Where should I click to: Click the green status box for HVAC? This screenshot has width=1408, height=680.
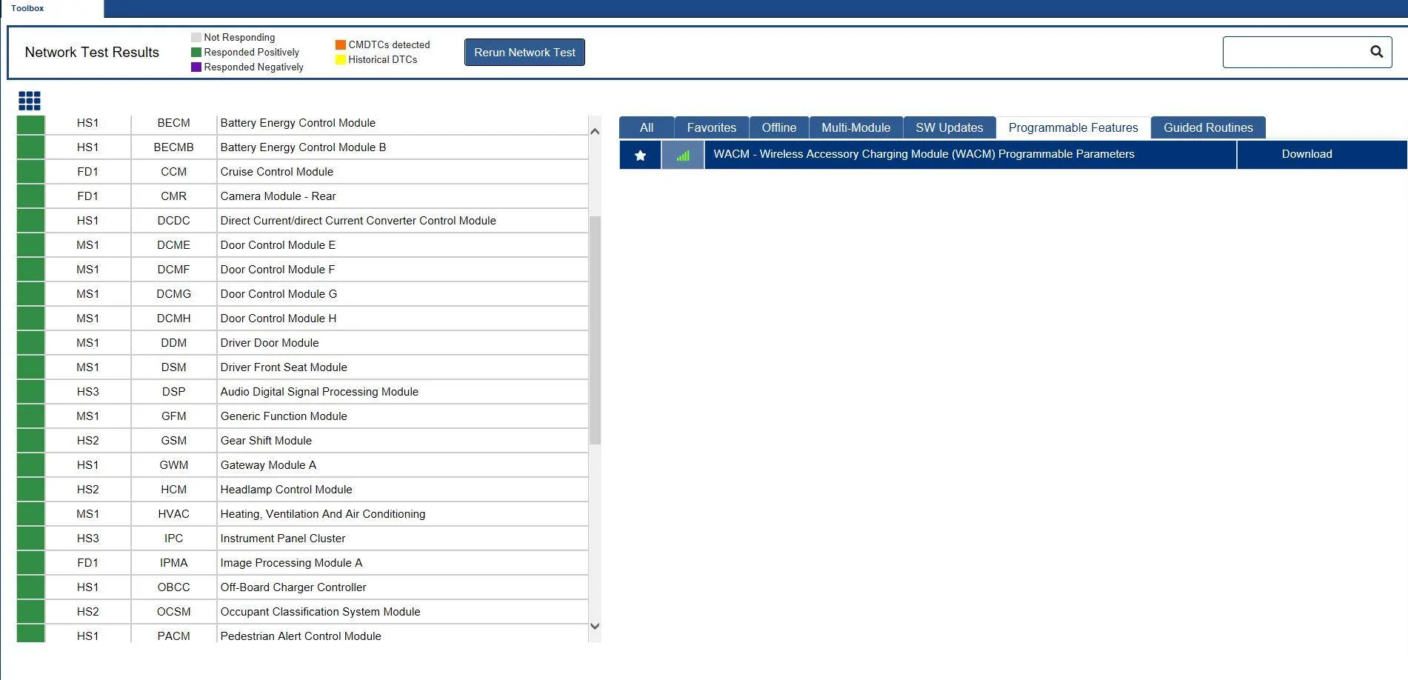31,514
